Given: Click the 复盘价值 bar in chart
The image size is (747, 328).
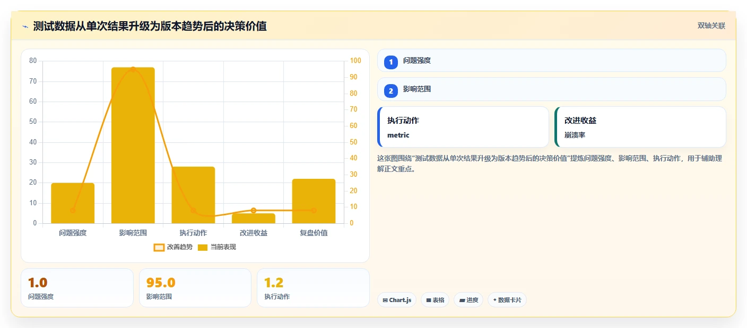Looking at the screenshot, I should [x=314, y=201].
